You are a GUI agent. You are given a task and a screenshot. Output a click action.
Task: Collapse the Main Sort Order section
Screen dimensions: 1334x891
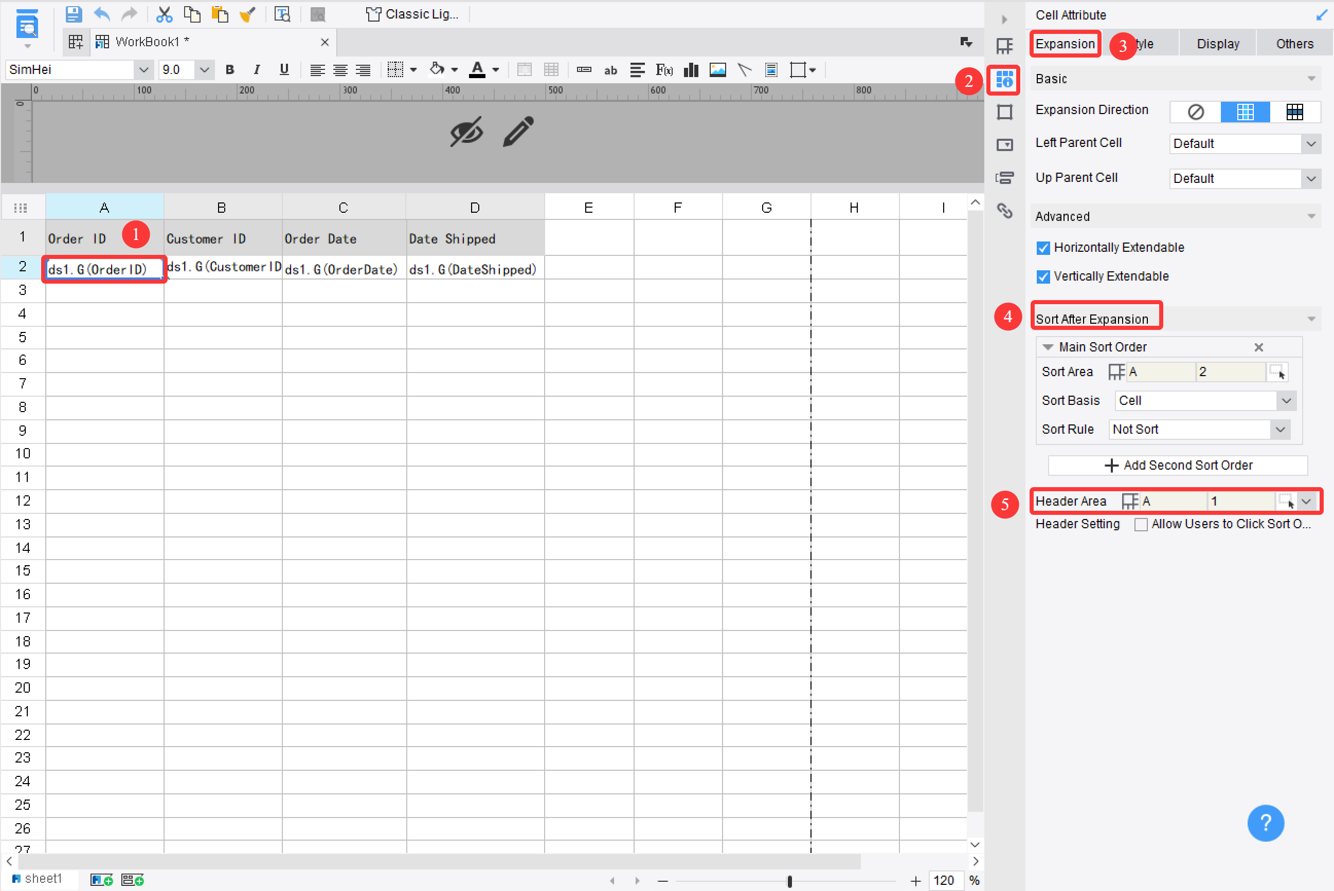click(1048, 347)
